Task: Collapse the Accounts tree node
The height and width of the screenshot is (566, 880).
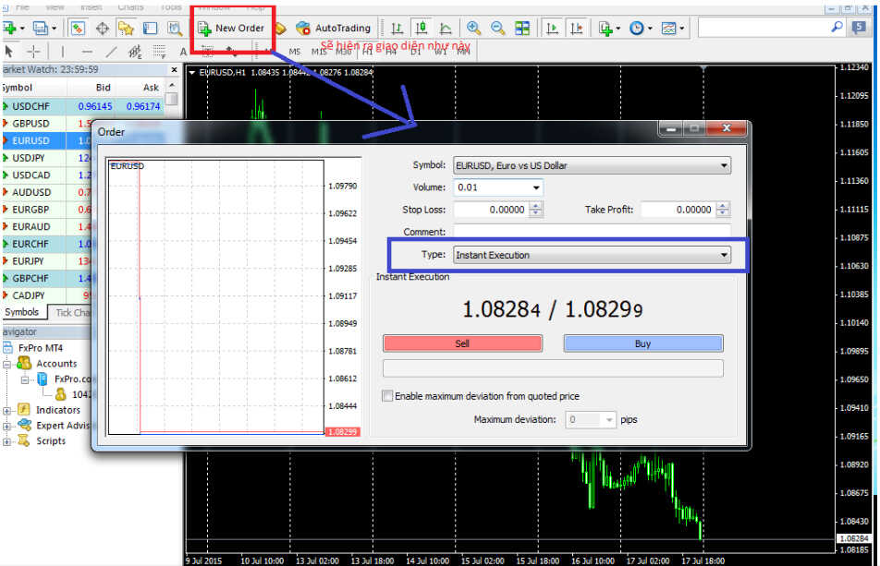Action: pyautogui.click(x=7, y=364)
